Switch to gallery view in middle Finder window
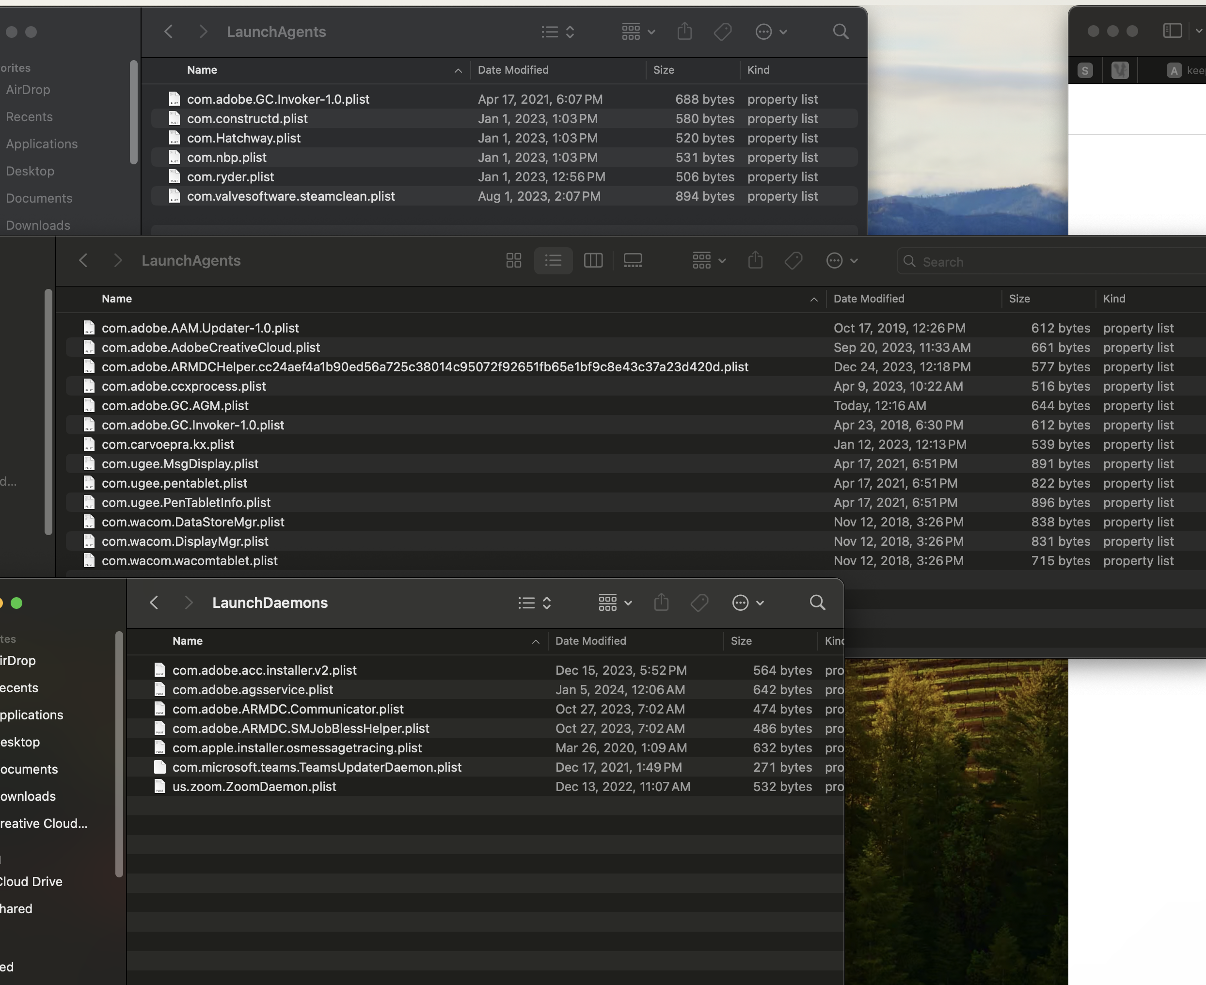Viewport: 1206px width, 985px height. coord(633,261)
